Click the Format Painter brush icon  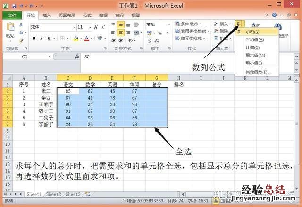[x=21, y=40]
